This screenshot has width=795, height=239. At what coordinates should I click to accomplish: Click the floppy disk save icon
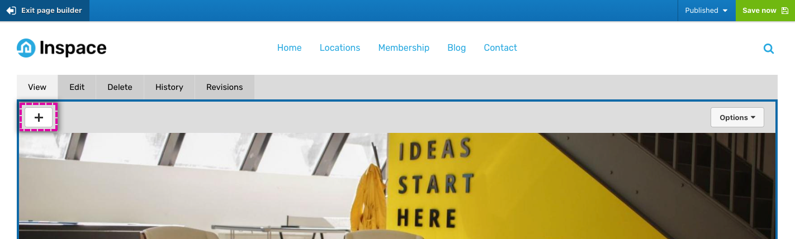coord(784,11)
